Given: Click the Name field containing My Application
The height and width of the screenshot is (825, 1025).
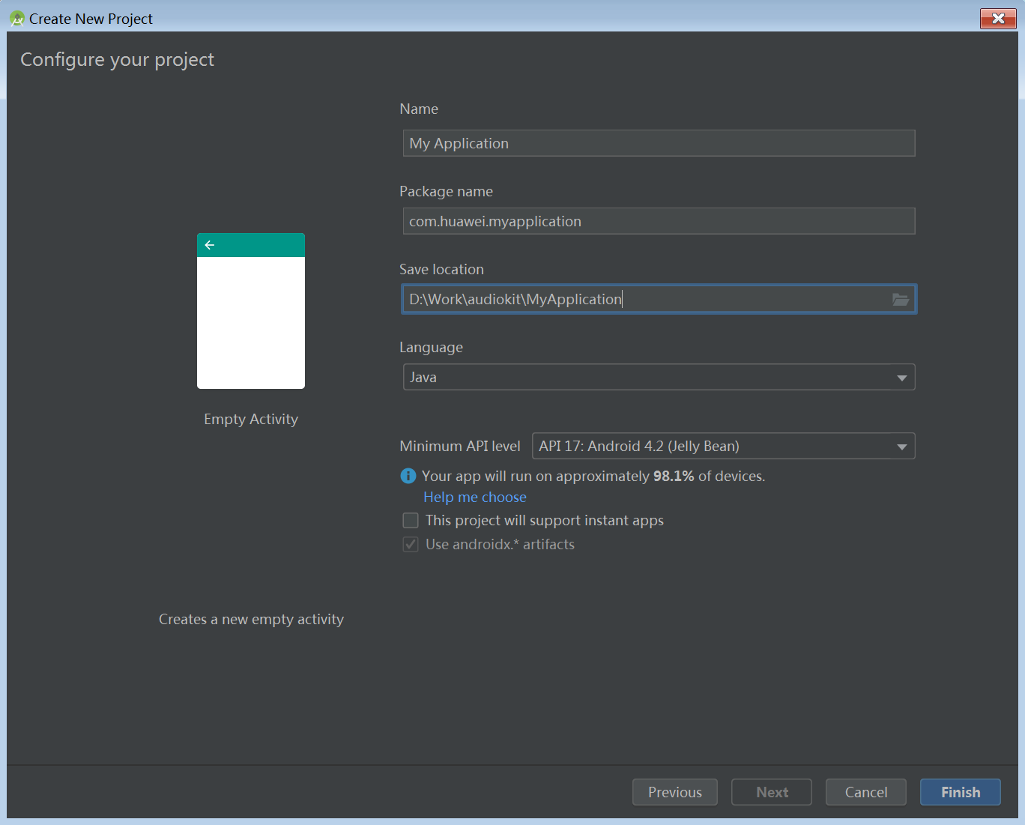Looking at the screenshot, I should 659,143.
